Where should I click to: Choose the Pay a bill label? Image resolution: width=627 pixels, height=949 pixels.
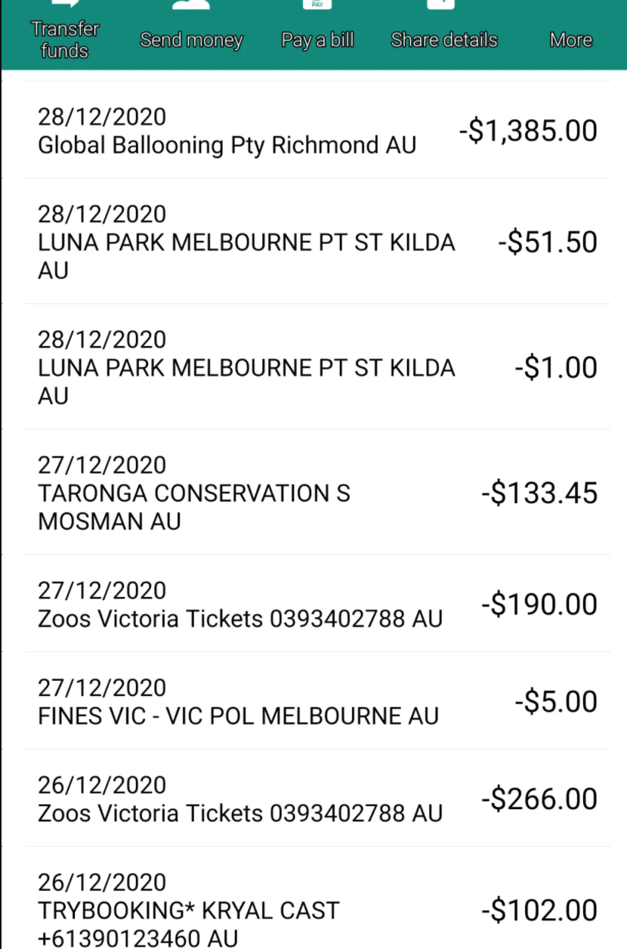[317, 40]
